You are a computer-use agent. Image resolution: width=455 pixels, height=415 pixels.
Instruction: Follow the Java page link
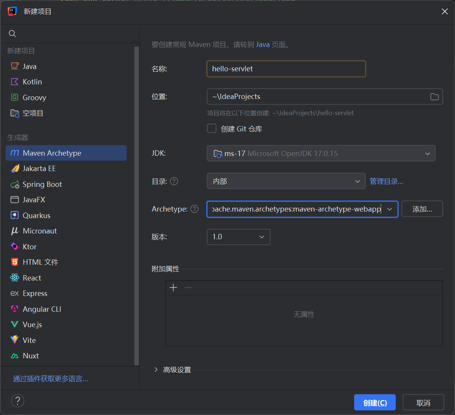[263, 44]
